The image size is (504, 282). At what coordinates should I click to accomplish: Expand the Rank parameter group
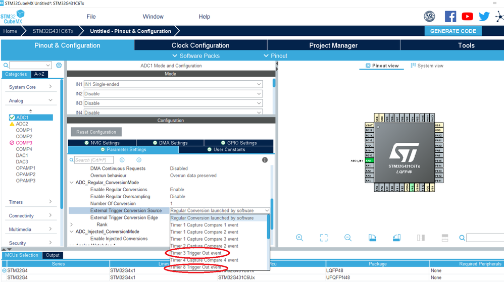tap(71, 224)
